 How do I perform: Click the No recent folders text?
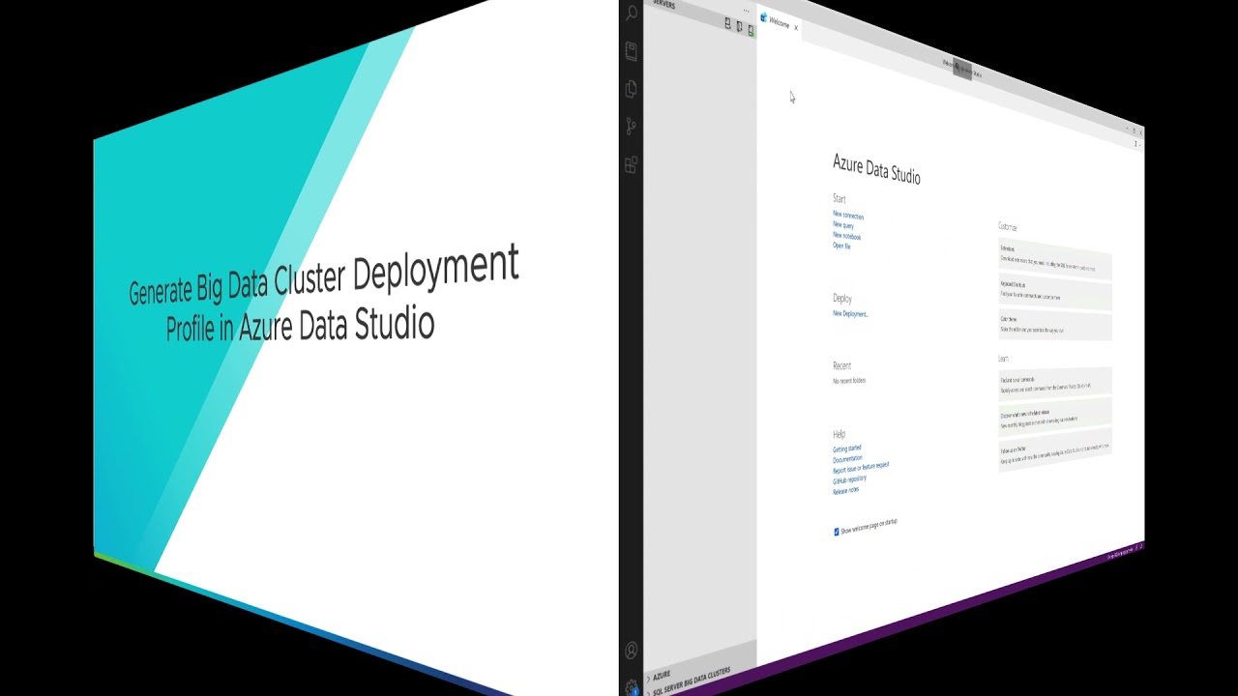click(849, 381)
